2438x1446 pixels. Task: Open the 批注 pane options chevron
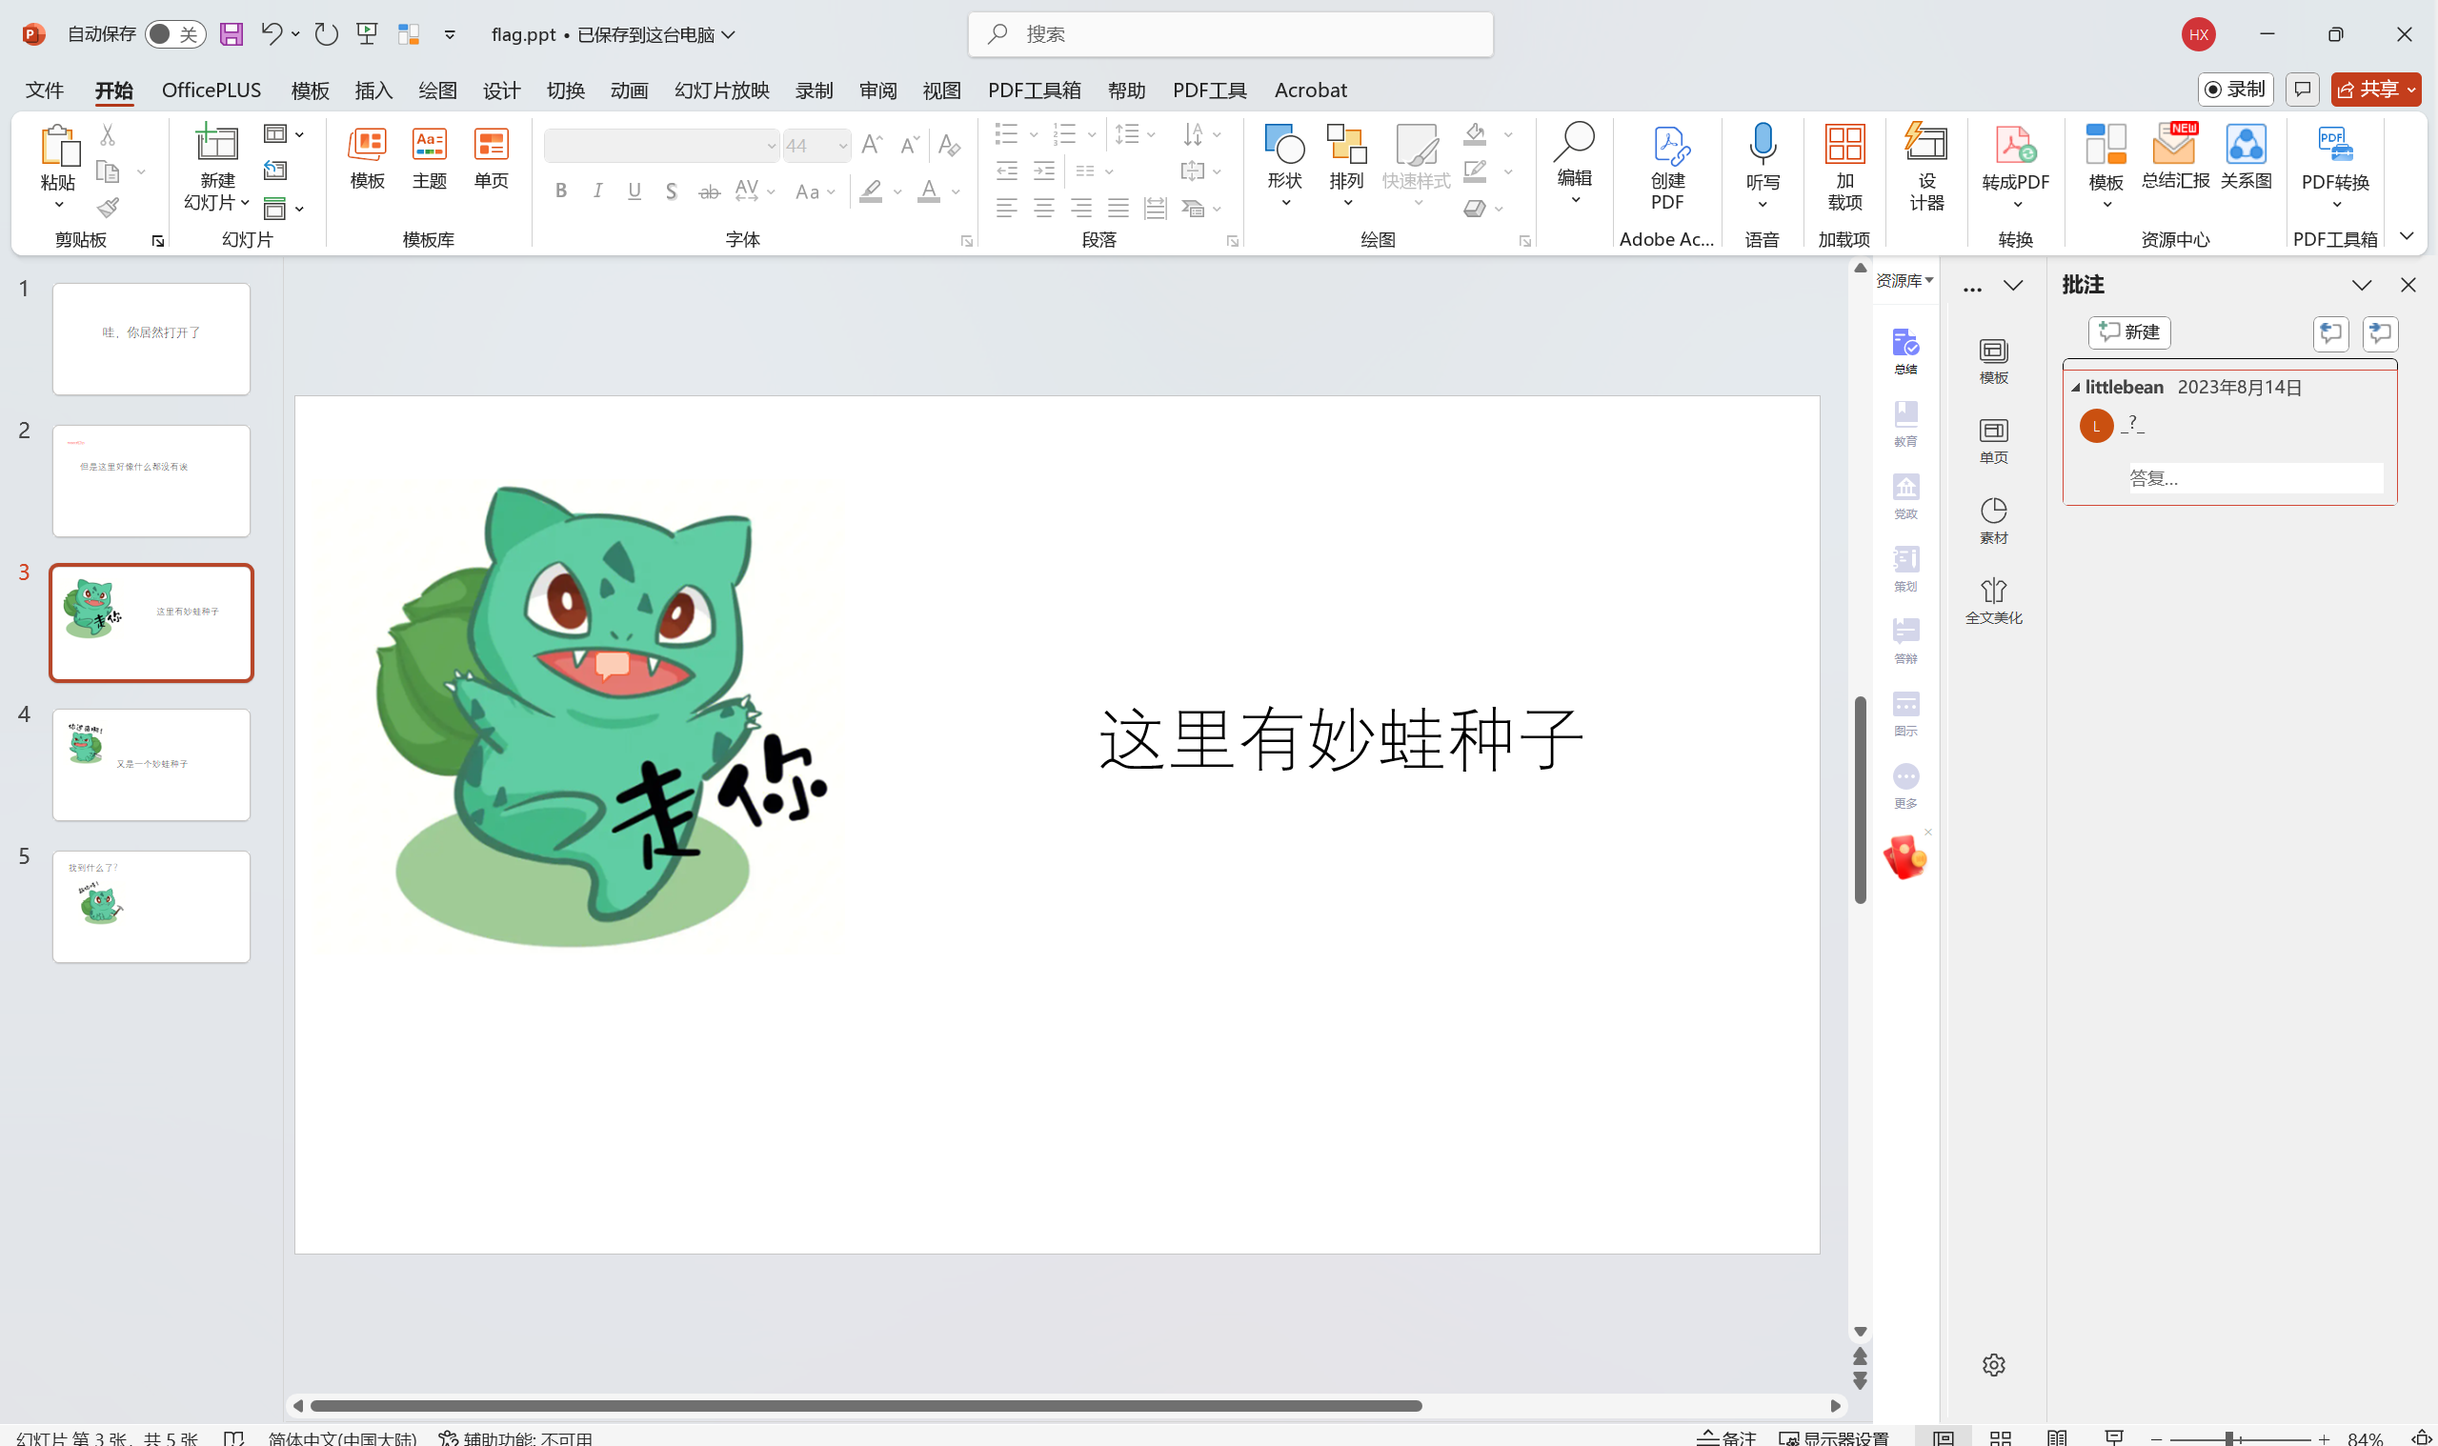coord(2361,285)
